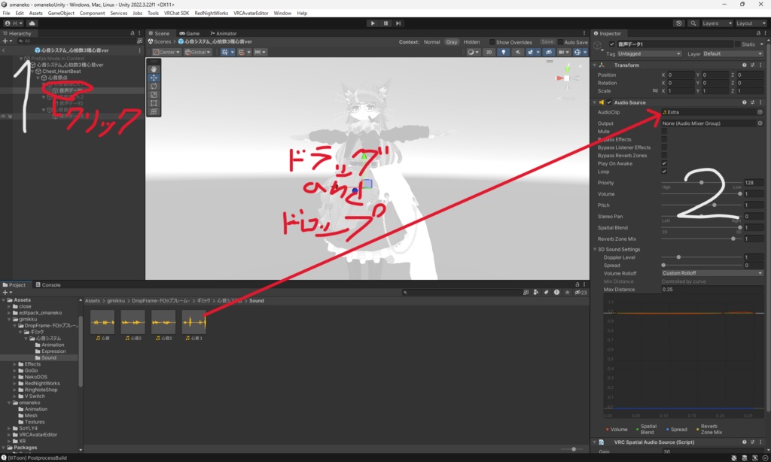771x462 pixels.
Task: Toggle scene visibility hidden-eye icon
Action: tap(549, 52)
